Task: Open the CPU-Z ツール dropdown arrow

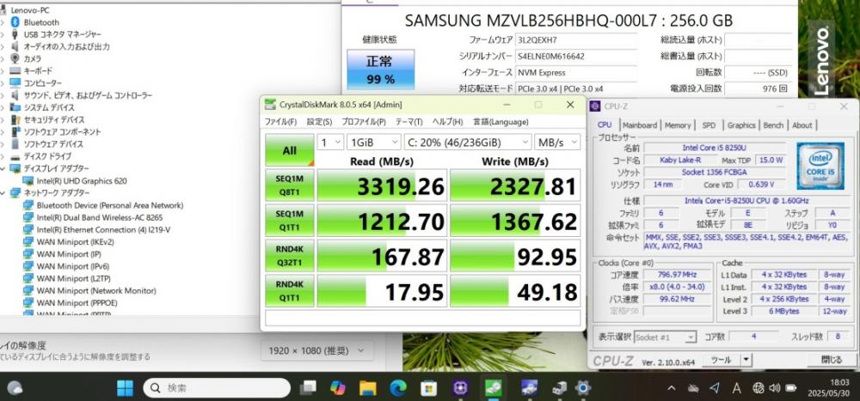Action: [746, 361]
